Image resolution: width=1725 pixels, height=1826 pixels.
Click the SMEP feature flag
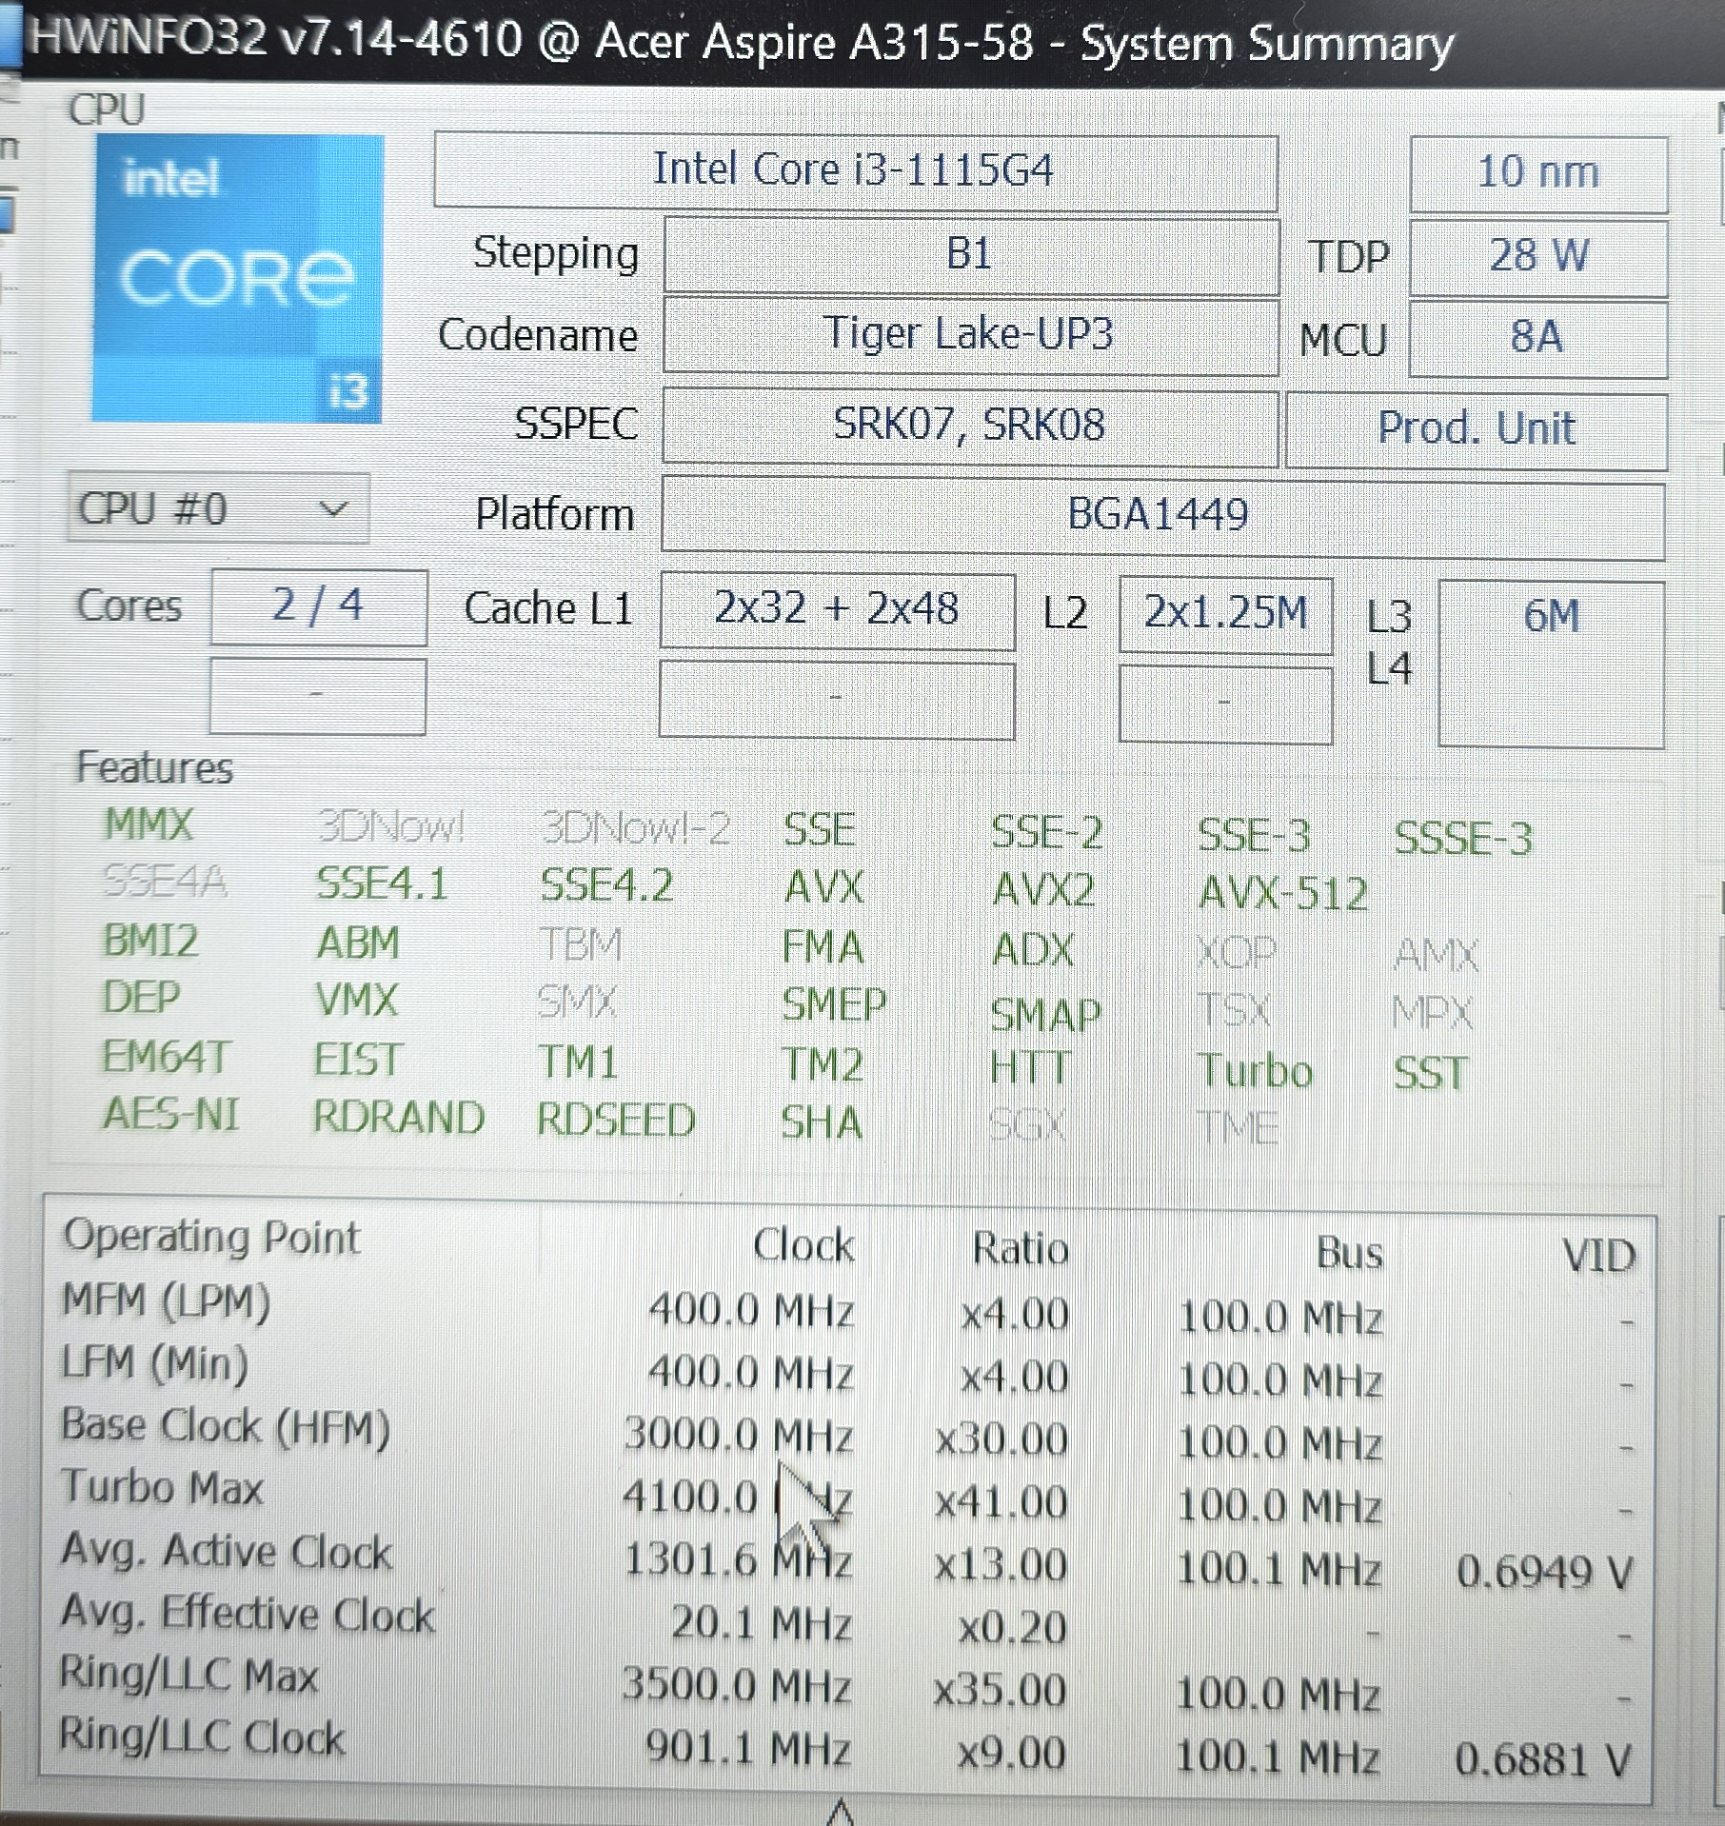[x=834, y=1005]
